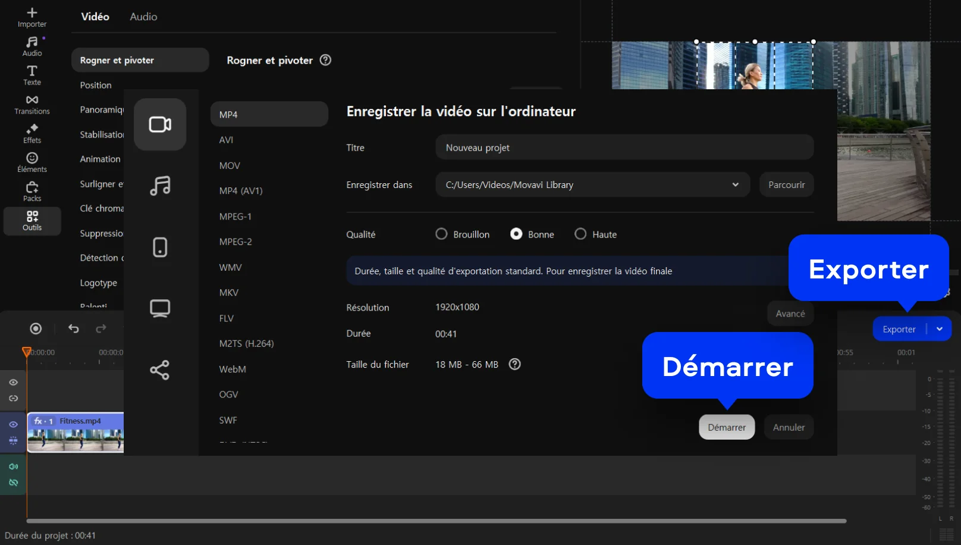Switch to the Audio tab

(x=143, y=17)
